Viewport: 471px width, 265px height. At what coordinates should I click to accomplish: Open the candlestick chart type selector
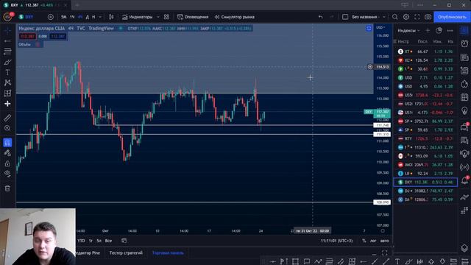[x=111, y=17]
